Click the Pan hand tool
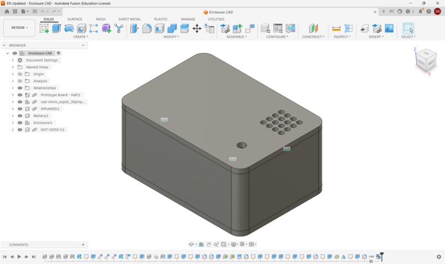Screen dimensions: 445x264 pos(209,244)
